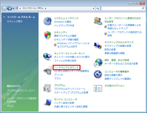Viewport: 147px width, 113px height.
Task: Click the Ease of Access blue circle icon
Action: pos(98,74)
